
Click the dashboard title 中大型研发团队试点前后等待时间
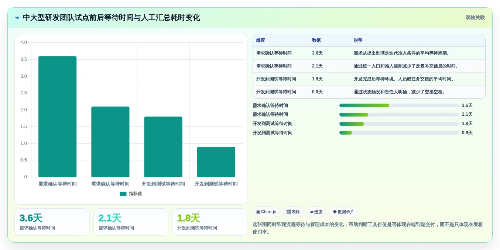[x=111, y=18]
